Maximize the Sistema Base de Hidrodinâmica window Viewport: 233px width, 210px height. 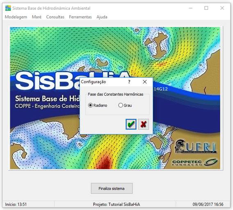pyautogui.click(x=206, y=8)
